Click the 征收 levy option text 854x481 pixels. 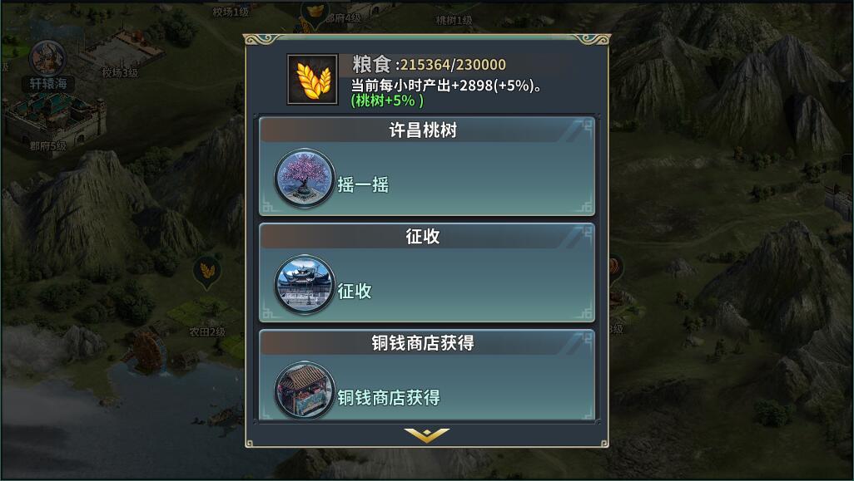point(355,292)
